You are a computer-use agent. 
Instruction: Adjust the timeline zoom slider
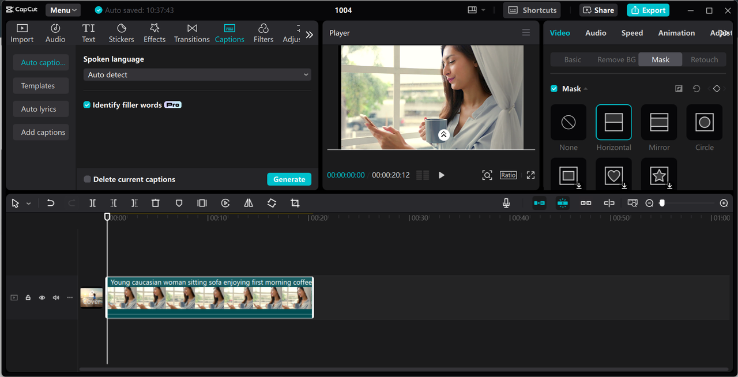(662, 203)
